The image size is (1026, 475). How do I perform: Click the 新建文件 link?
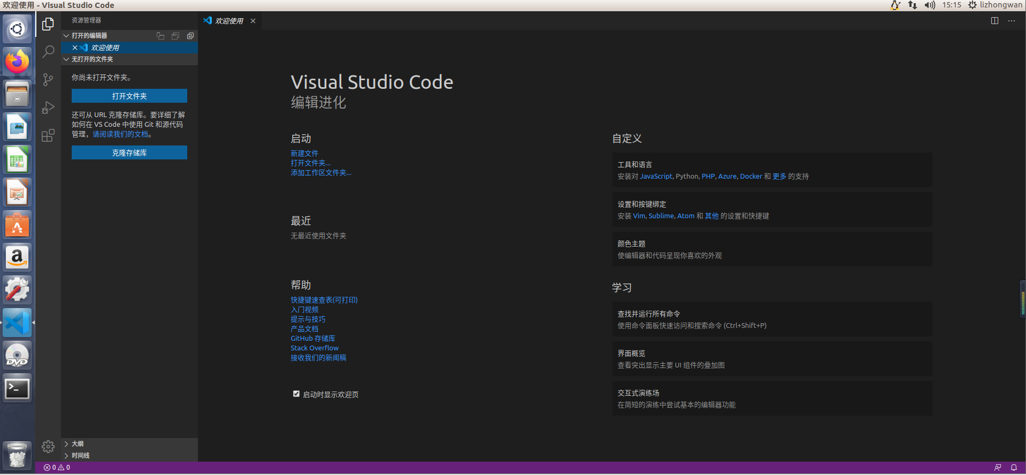pyautogui.click(x=304, y=154)
